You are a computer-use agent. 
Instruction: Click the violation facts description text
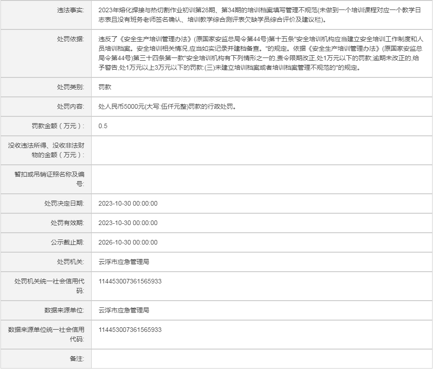(261, 14)
